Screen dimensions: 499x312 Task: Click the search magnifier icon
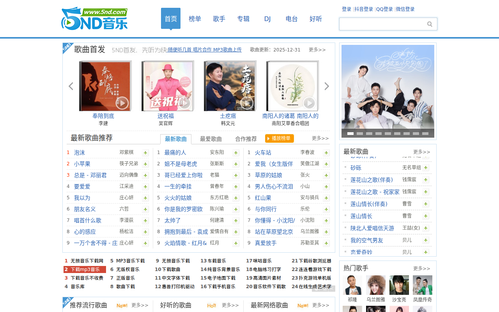click(x=430, y=24)
